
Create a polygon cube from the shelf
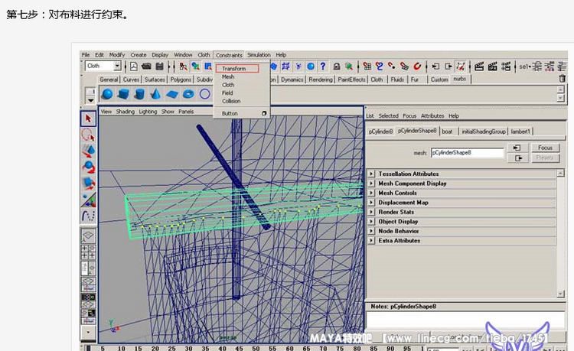coord(124,94)
